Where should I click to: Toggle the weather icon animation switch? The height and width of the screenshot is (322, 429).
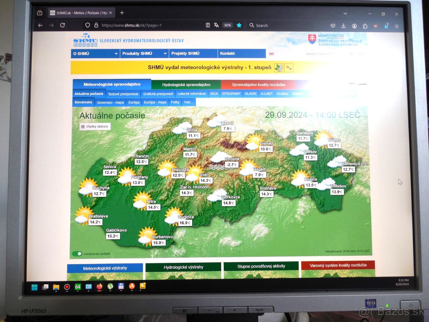coord(77,254)
